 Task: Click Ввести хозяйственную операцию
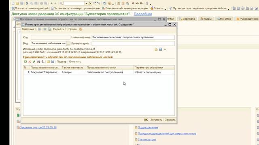pos(125,8)
